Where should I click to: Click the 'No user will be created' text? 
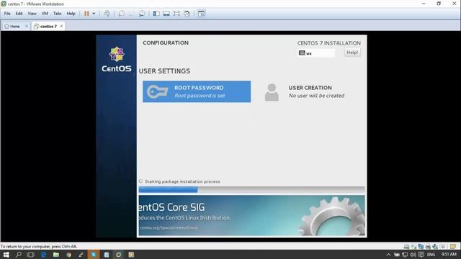316,96
